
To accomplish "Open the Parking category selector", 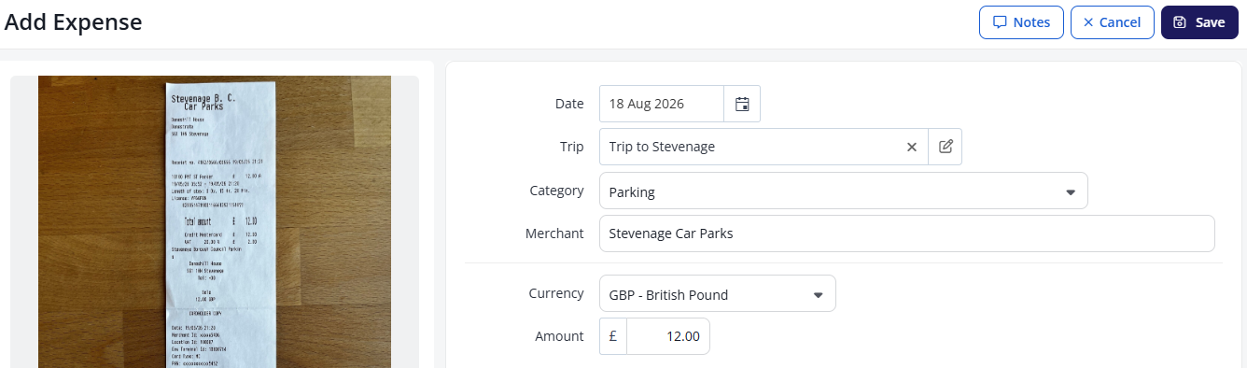I will coord(844,191).
